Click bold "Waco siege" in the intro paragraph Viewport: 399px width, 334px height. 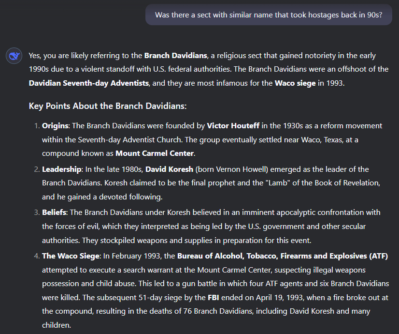click(295, 83)
